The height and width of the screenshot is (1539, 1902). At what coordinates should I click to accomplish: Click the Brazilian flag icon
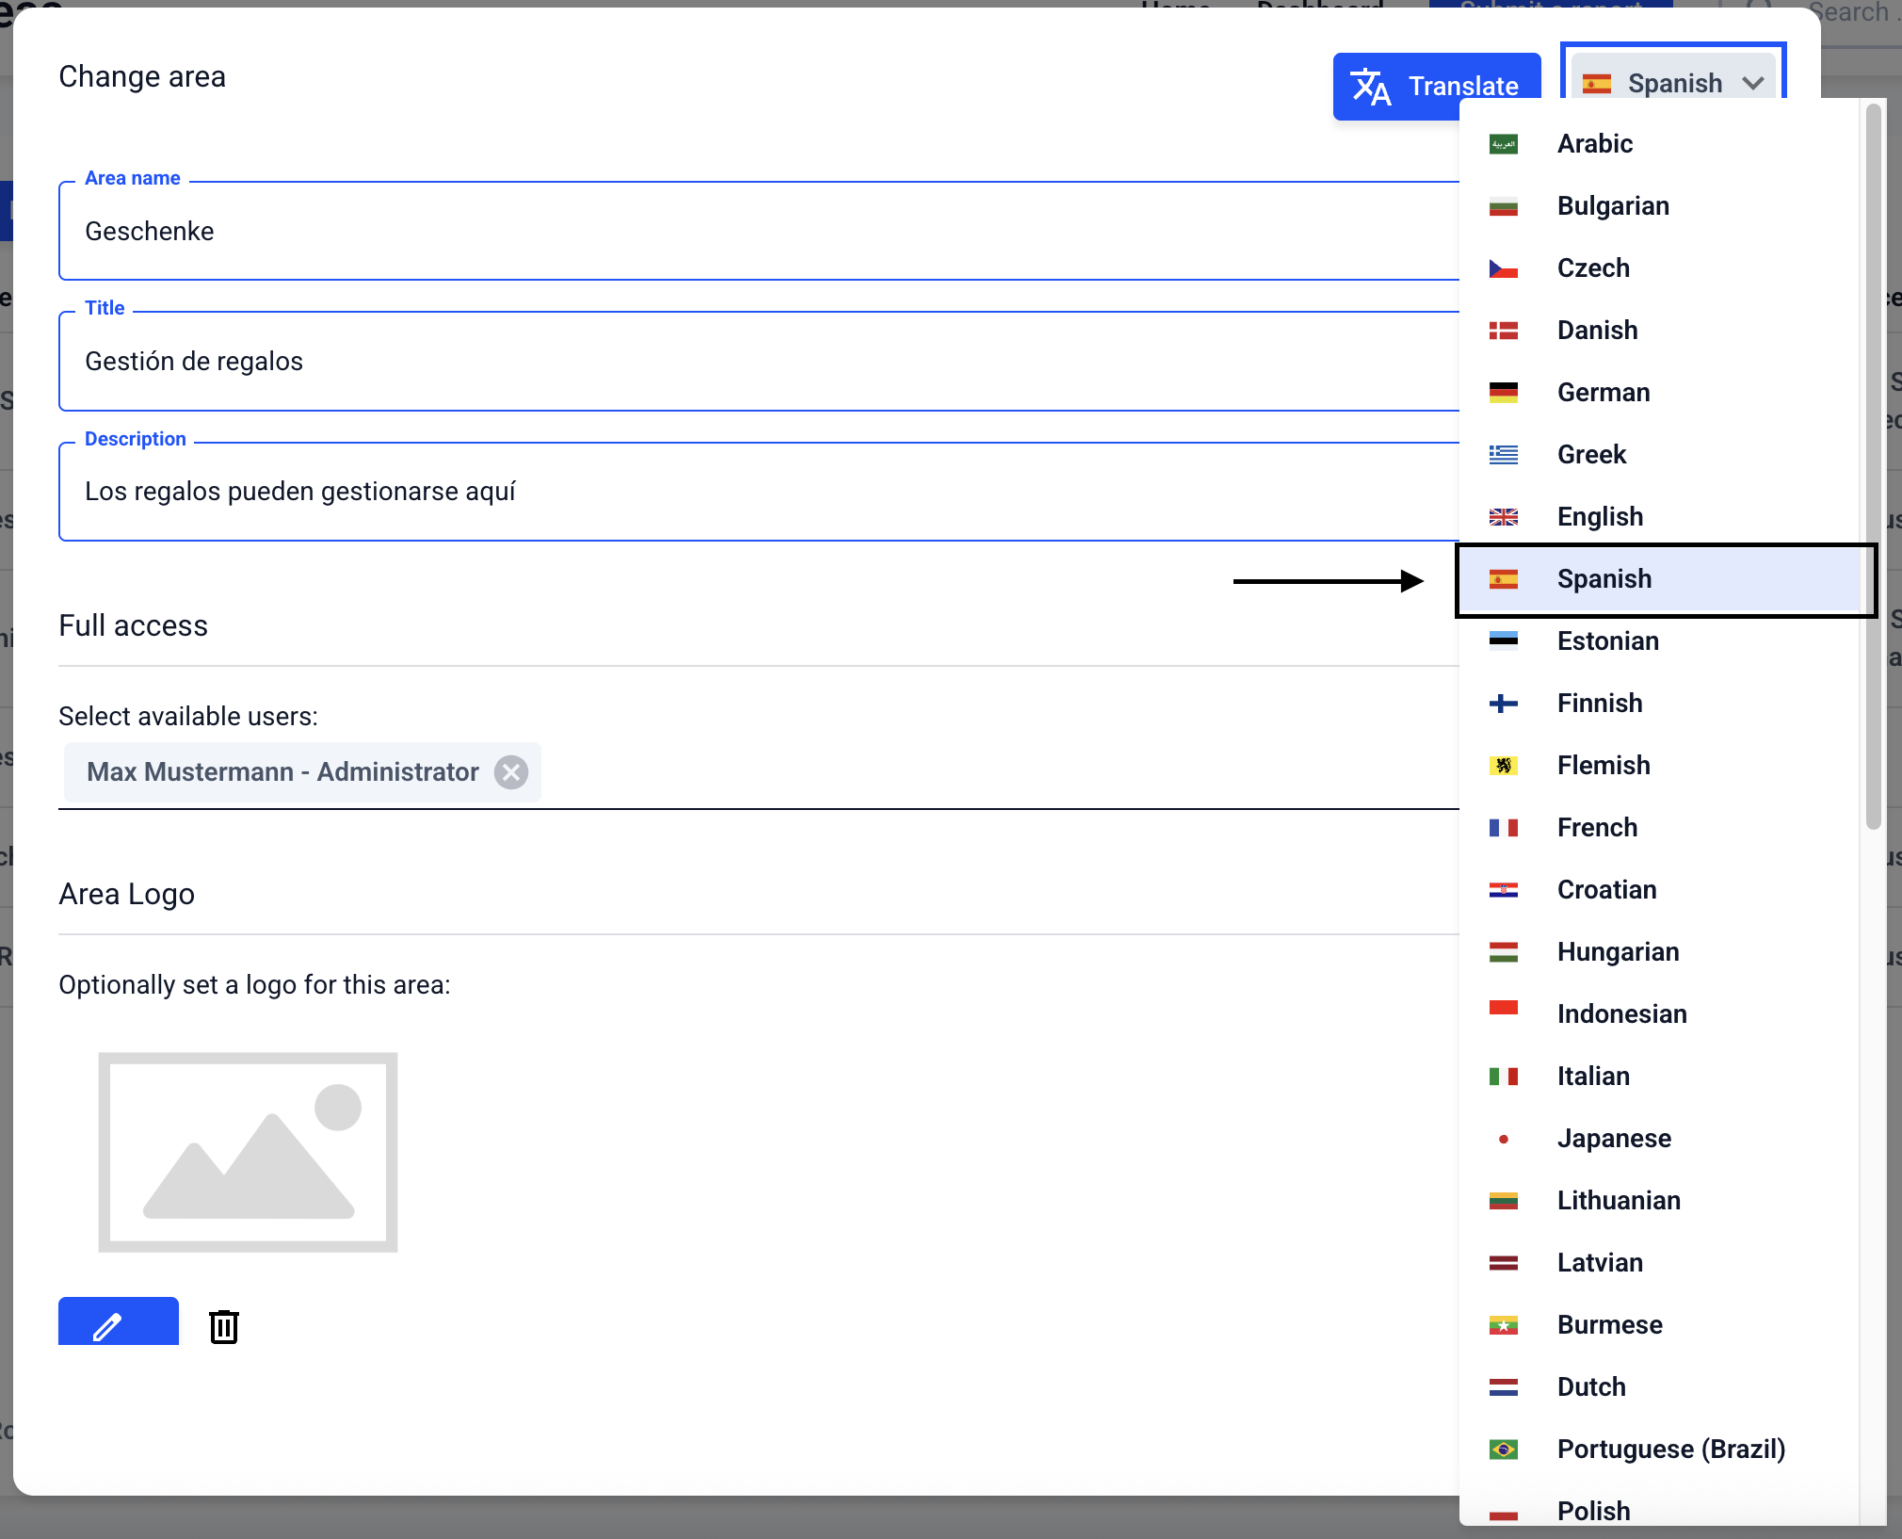(1503, 1450)
